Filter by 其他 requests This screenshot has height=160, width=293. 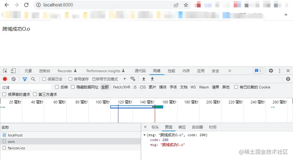(226, 87)
